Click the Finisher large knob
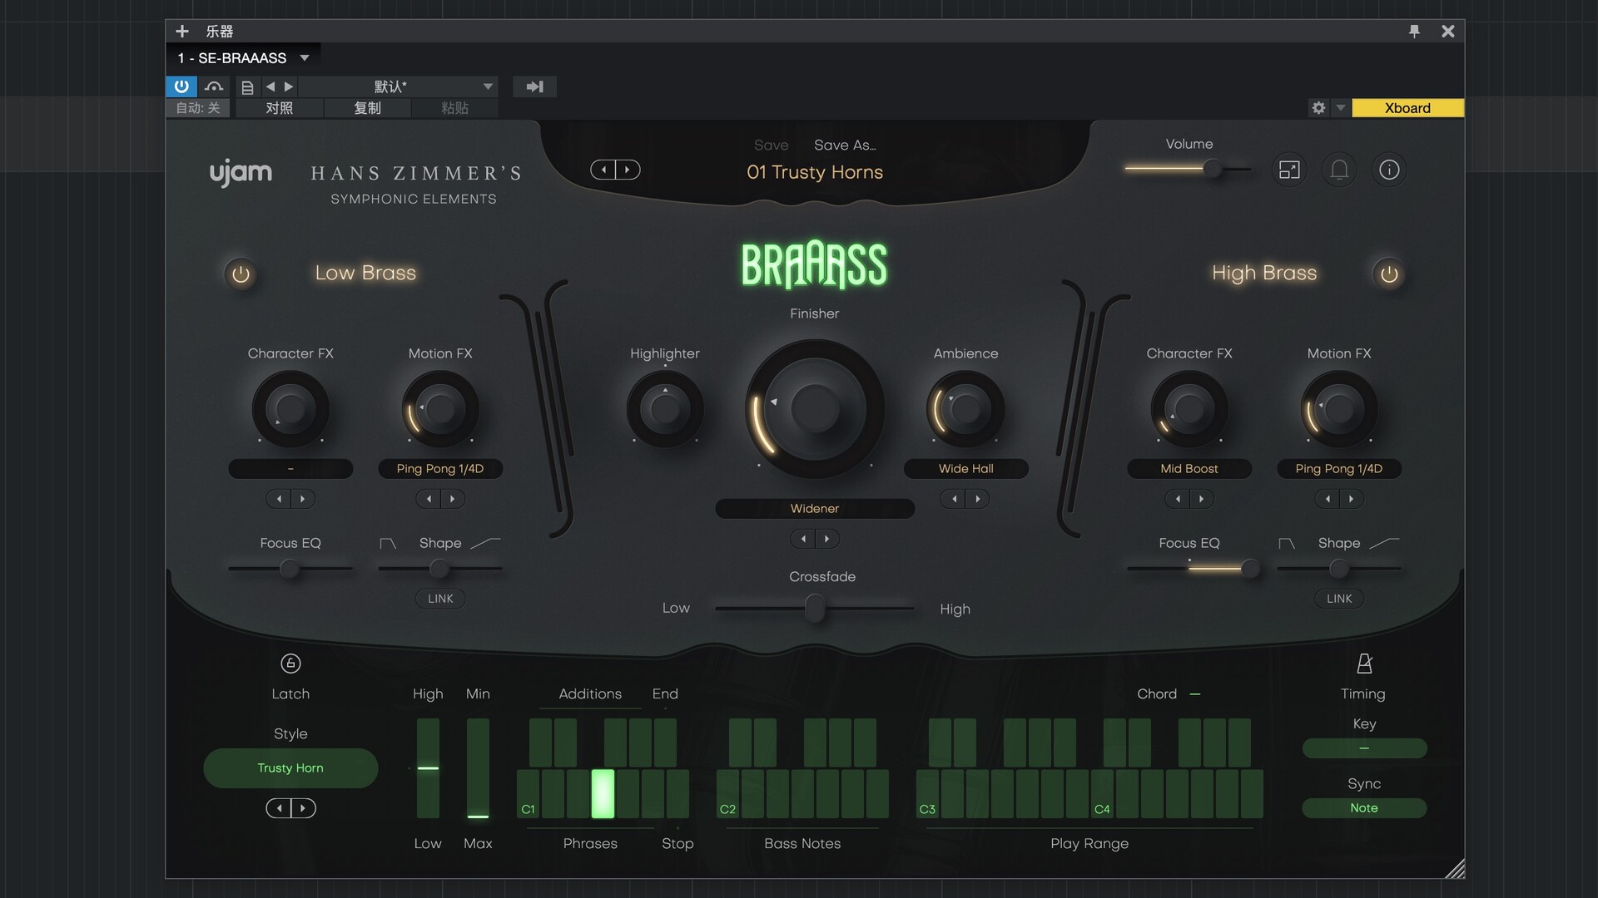1598x898 pixels. 815,408
